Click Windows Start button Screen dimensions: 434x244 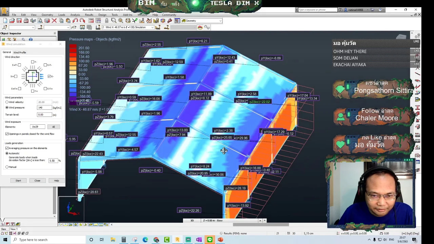pos(5,240)
